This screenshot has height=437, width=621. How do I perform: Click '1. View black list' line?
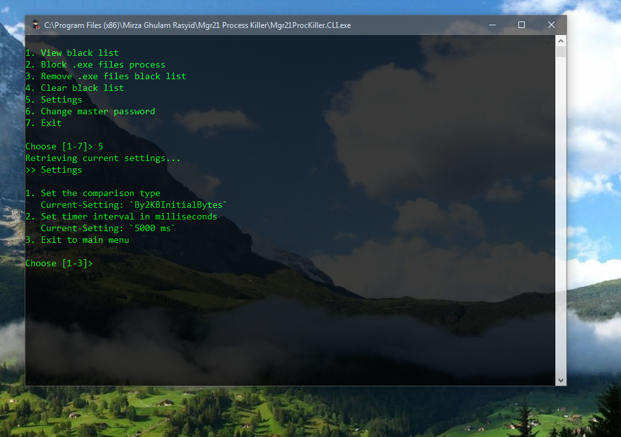click(x=72, y=53)
